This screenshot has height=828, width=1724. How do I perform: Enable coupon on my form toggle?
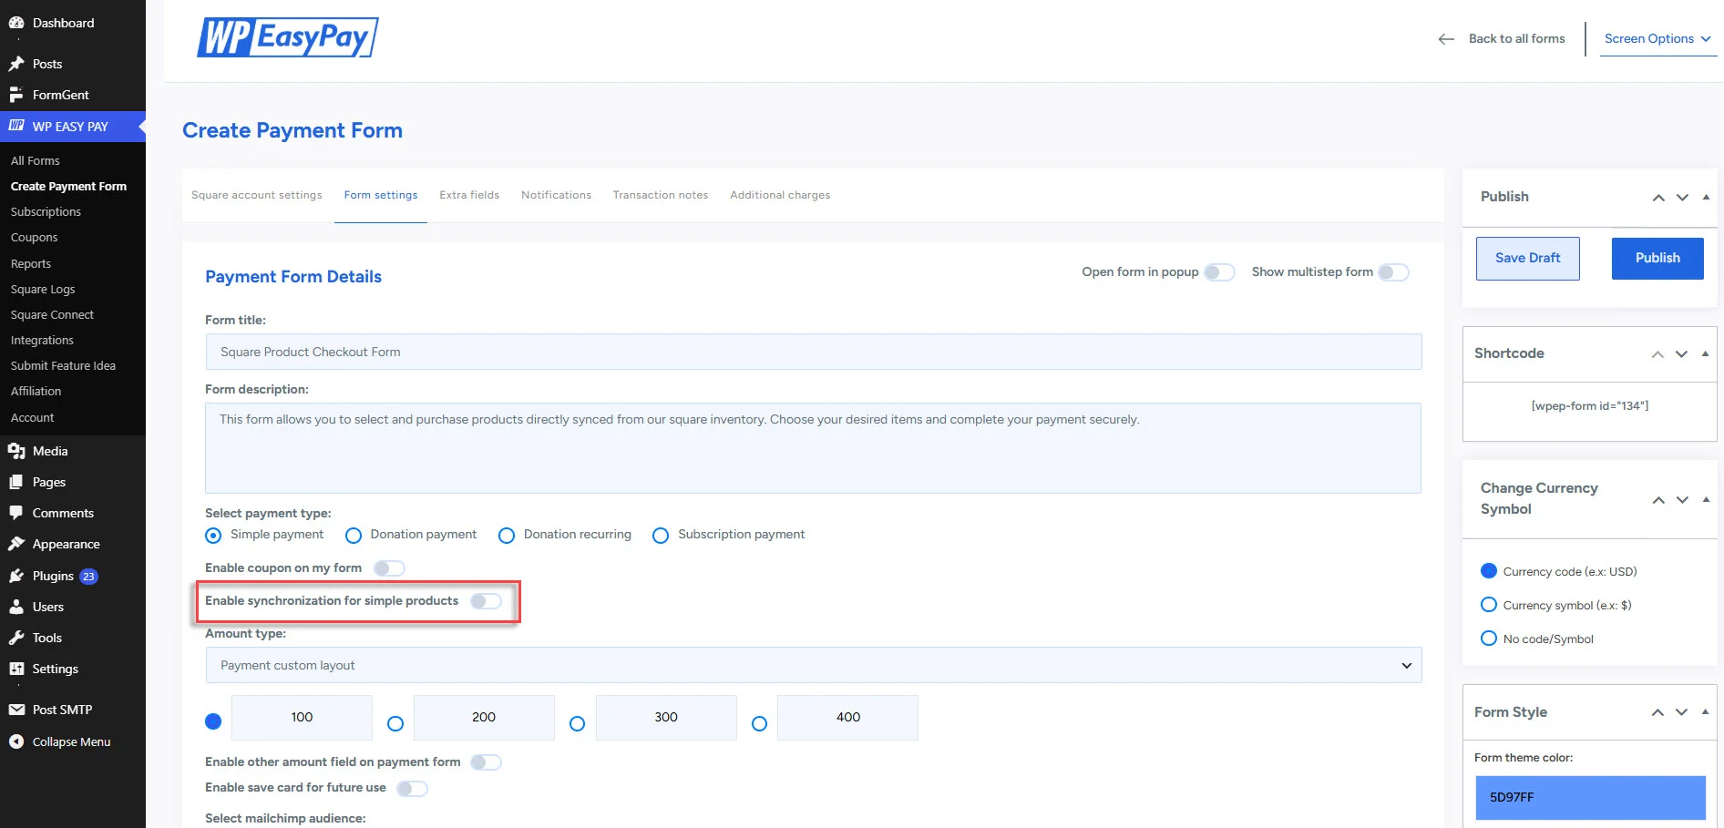(x=389, y=568)
